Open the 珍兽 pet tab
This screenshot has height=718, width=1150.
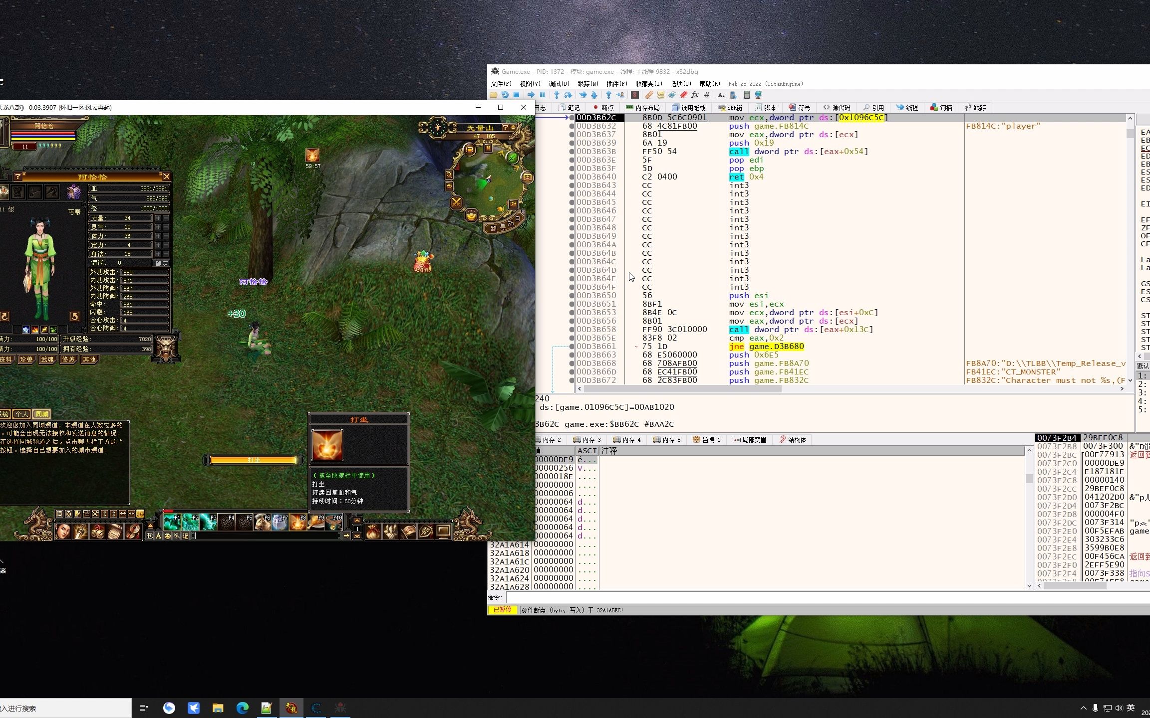(x=26, y=359)
